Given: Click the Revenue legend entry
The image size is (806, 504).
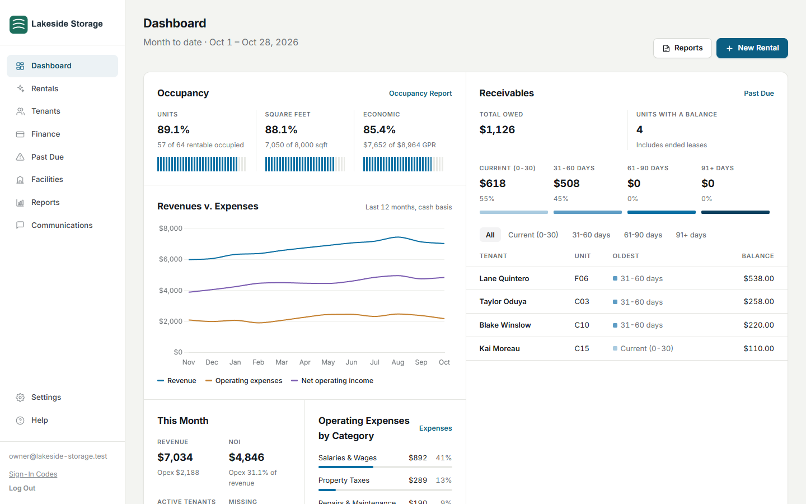Looking at the screenshot, I should pos(177,381).
